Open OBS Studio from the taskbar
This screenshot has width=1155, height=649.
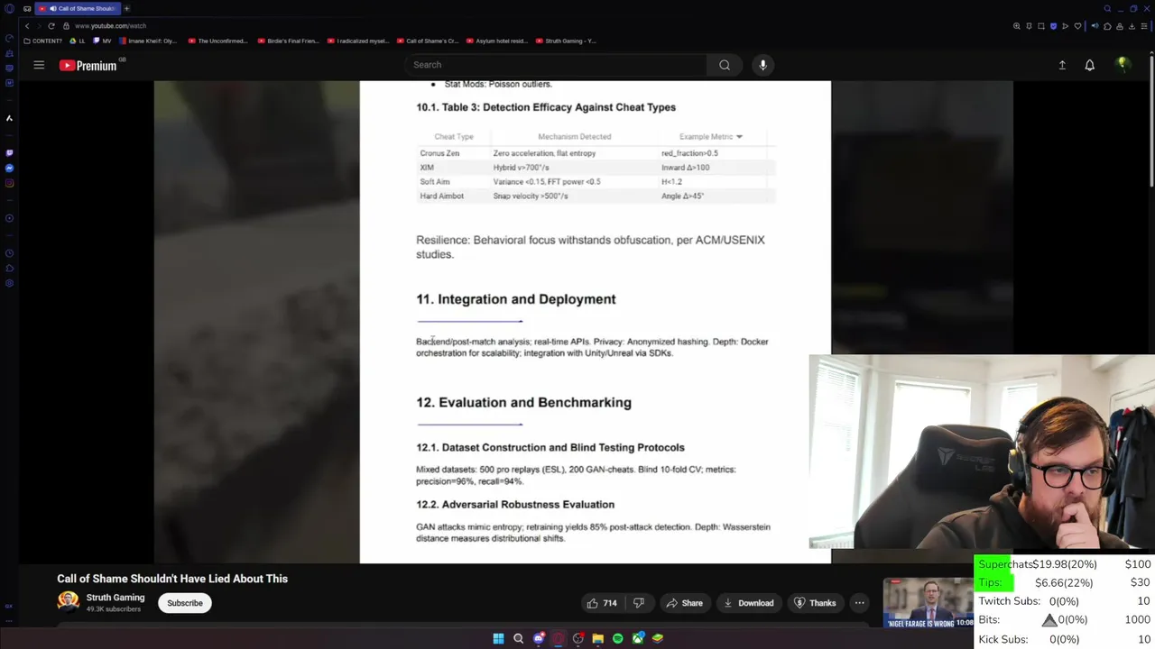(x=578, y=638)
